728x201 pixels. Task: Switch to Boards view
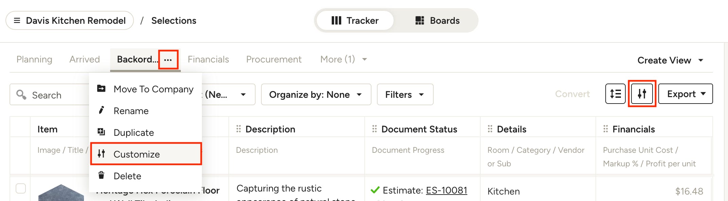tap(437, 21)
